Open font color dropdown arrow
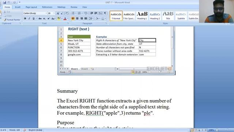 pos(68,19)
